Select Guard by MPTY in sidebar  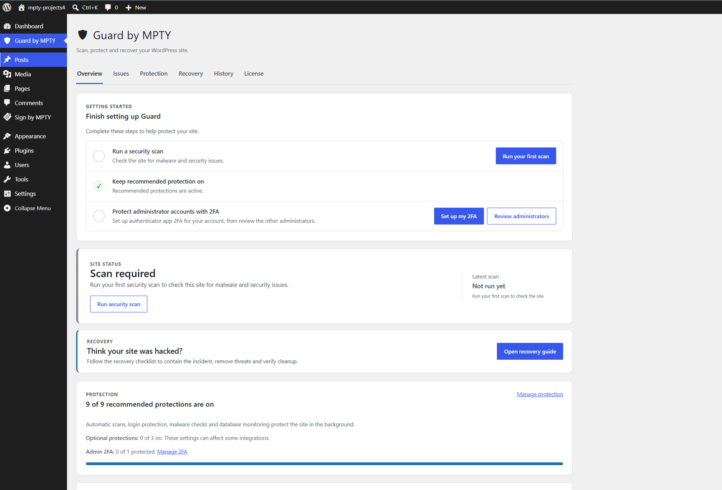point(33,41)
